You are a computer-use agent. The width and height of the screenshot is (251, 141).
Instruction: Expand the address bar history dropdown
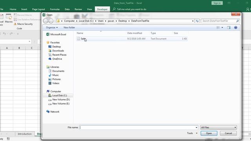point(193,21)
